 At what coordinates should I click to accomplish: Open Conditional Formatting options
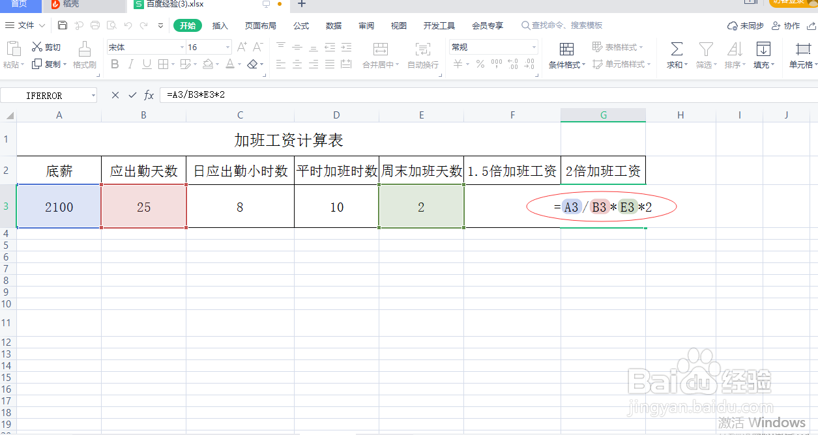[566, 55]
